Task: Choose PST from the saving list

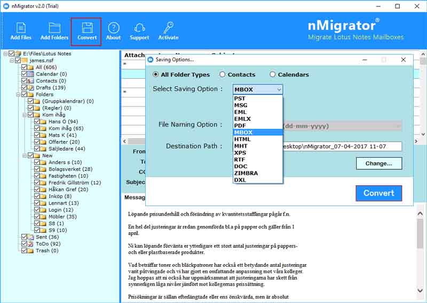Action: 258,99
